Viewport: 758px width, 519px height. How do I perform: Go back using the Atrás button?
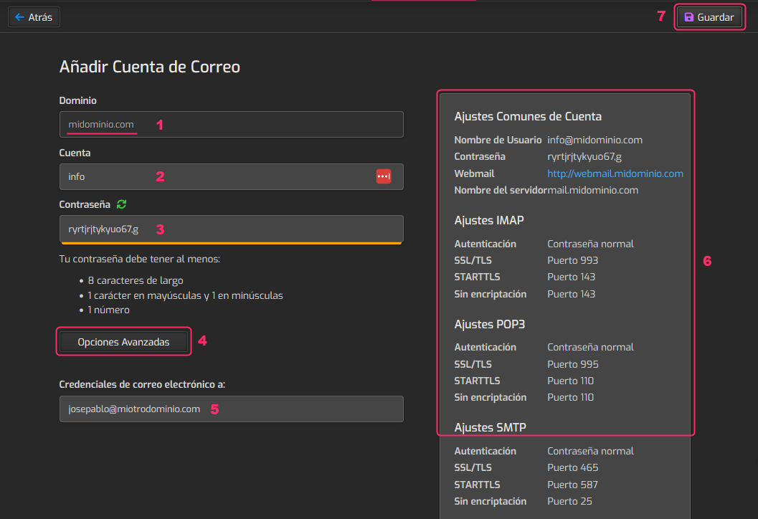(34, 17)
